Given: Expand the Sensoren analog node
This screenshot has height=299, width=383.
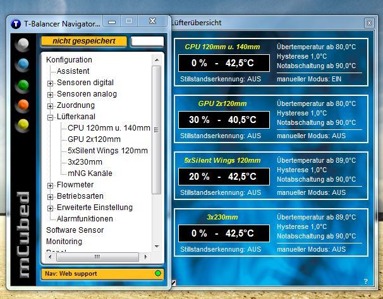Looking at the screenshot, I should tap(50, 95).
